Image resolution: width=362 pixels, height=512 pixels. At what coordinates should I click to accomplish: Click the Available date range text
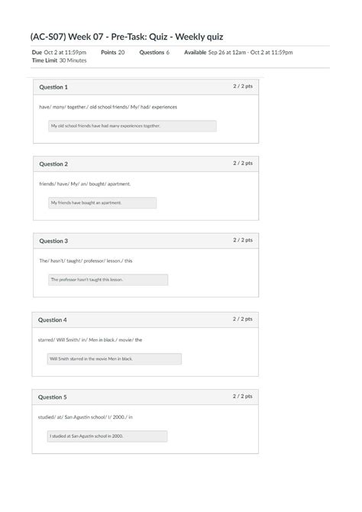click(x=238, y=52)
